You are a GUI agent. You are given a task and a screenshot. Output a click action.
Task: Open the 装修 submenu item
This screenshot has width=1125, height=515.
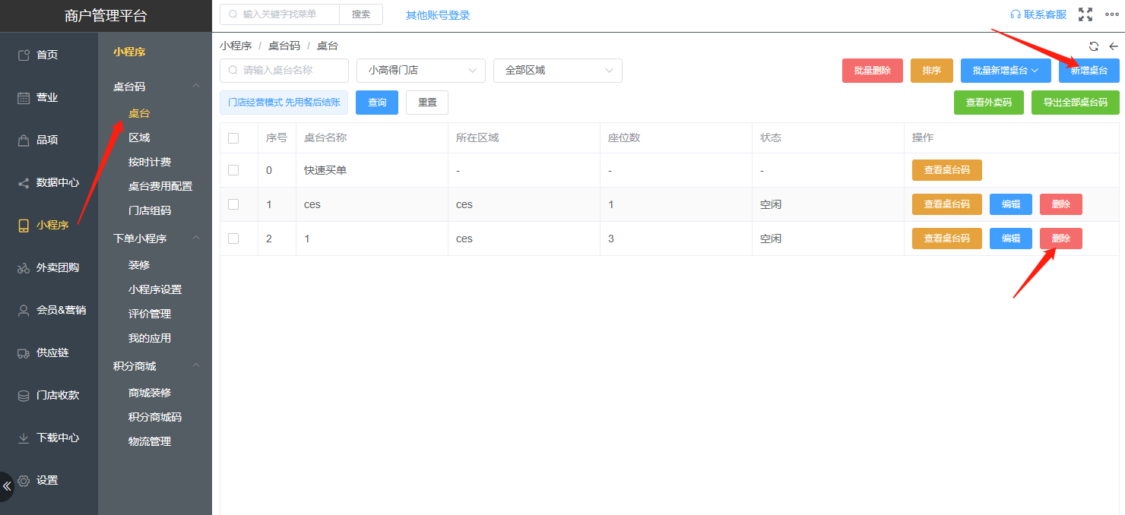tap(139, 265)
